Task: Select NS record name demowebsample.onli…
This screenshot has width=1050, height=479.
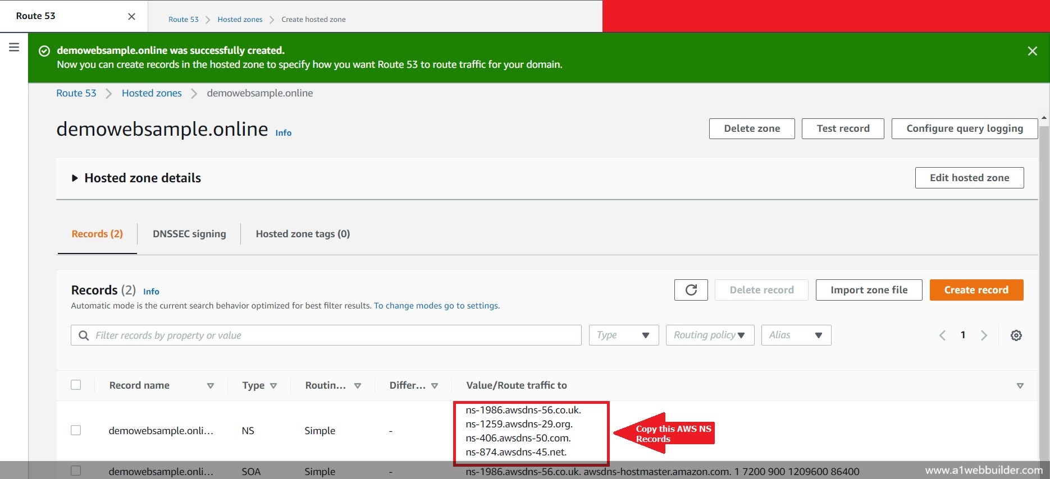Action: (161, 431)
